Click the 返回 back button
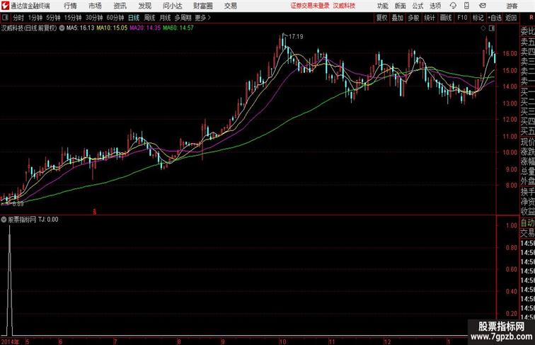535x345 pixels. pyautogui.click(x=511, y=18)
